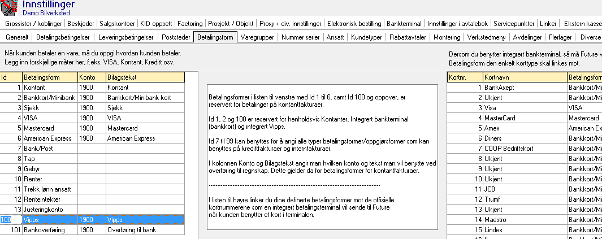Select Innstillinger i avtalebok tab
Viewport: 602px width, 239px height.
click(458, 24)
